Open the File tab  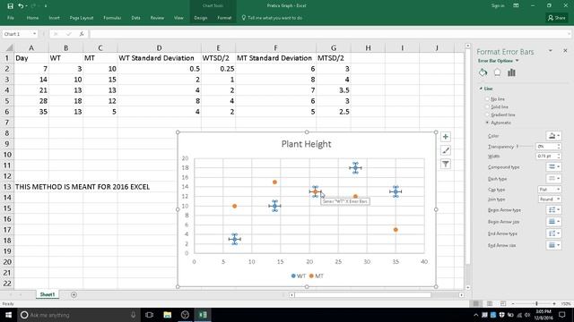(10, 18)
